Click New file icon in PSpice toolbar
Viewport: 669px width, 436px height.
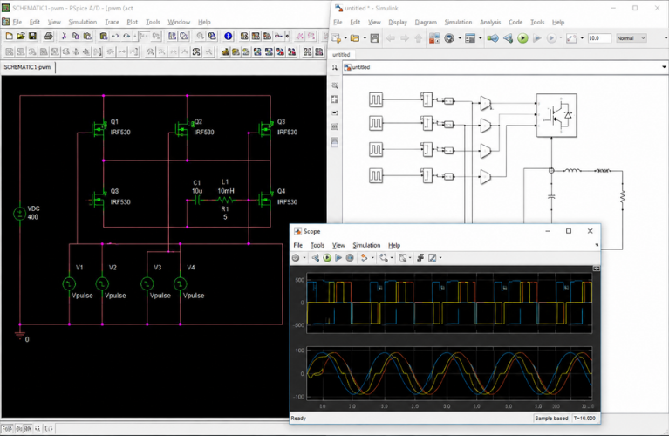tap(9, 37)
